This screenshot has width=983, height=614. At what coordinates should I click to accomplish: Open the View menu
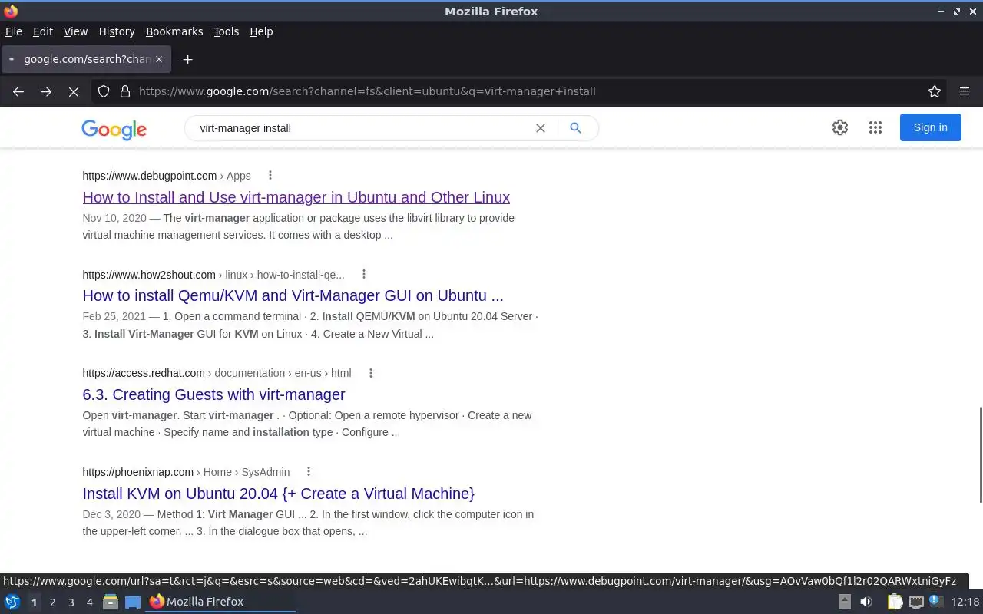75,31
